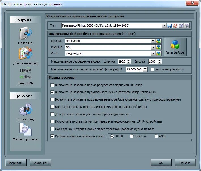Click the Загрузить button
This screenshot has height=171, width=201.
click(16, 163)
